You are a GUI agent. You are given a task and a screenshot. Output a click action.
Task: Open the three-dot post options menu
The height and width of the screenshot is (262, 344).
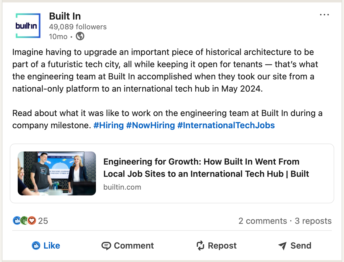(324, 15)
